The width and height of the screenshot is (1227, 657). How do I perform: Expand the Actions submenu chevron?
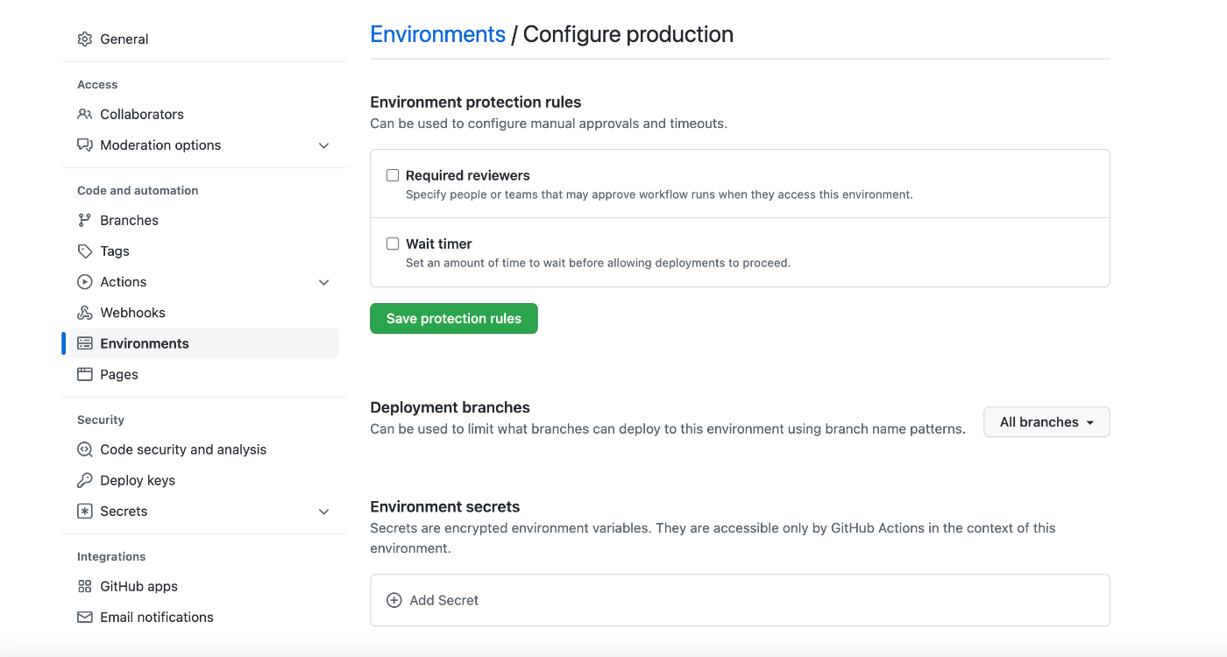pos(323,282)
